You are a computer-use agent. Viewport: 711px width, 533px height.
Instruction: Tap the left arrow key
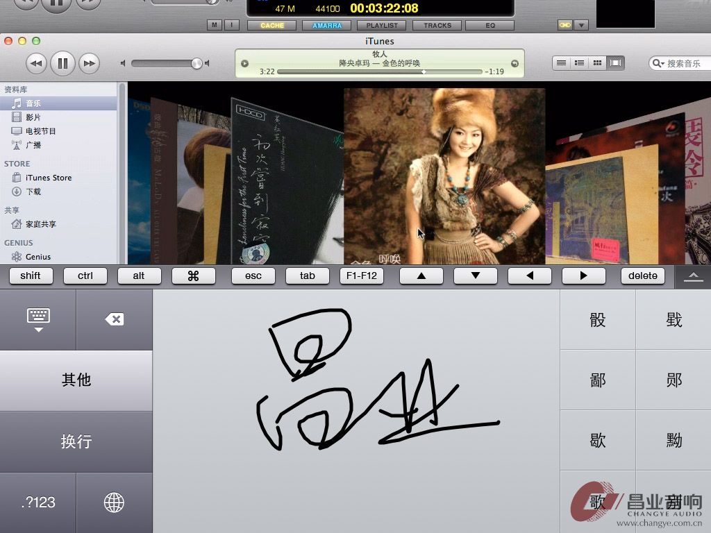(530, 276)
